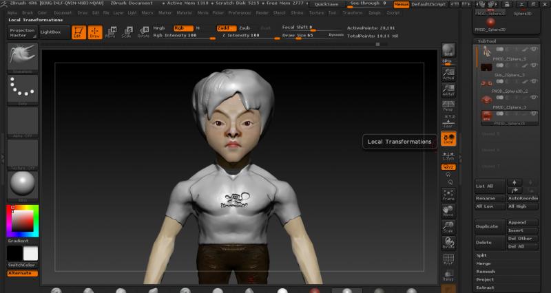Open LightBox browser

(x=54, y=32)
